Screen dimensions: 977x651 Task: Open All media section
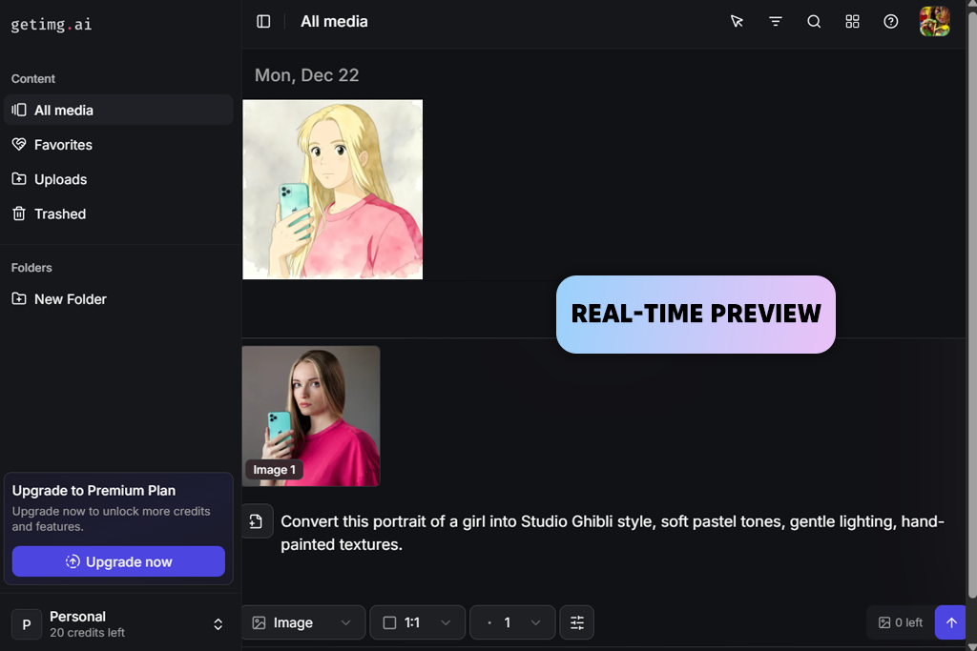(118, 111)
